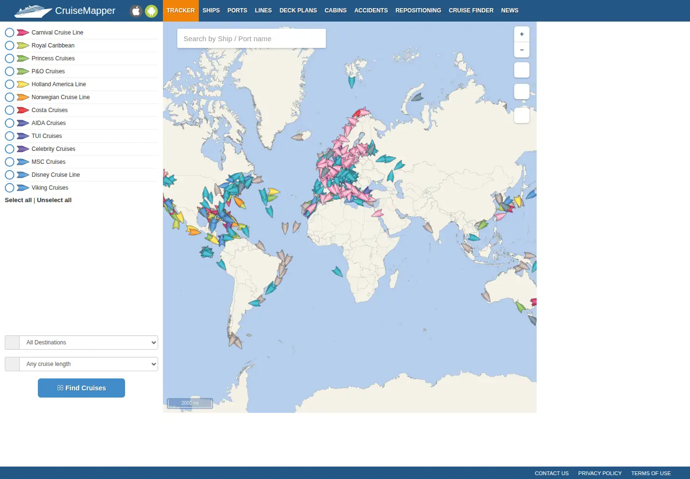Click the yellow Holland America Line ship icon

coord(23,84)
